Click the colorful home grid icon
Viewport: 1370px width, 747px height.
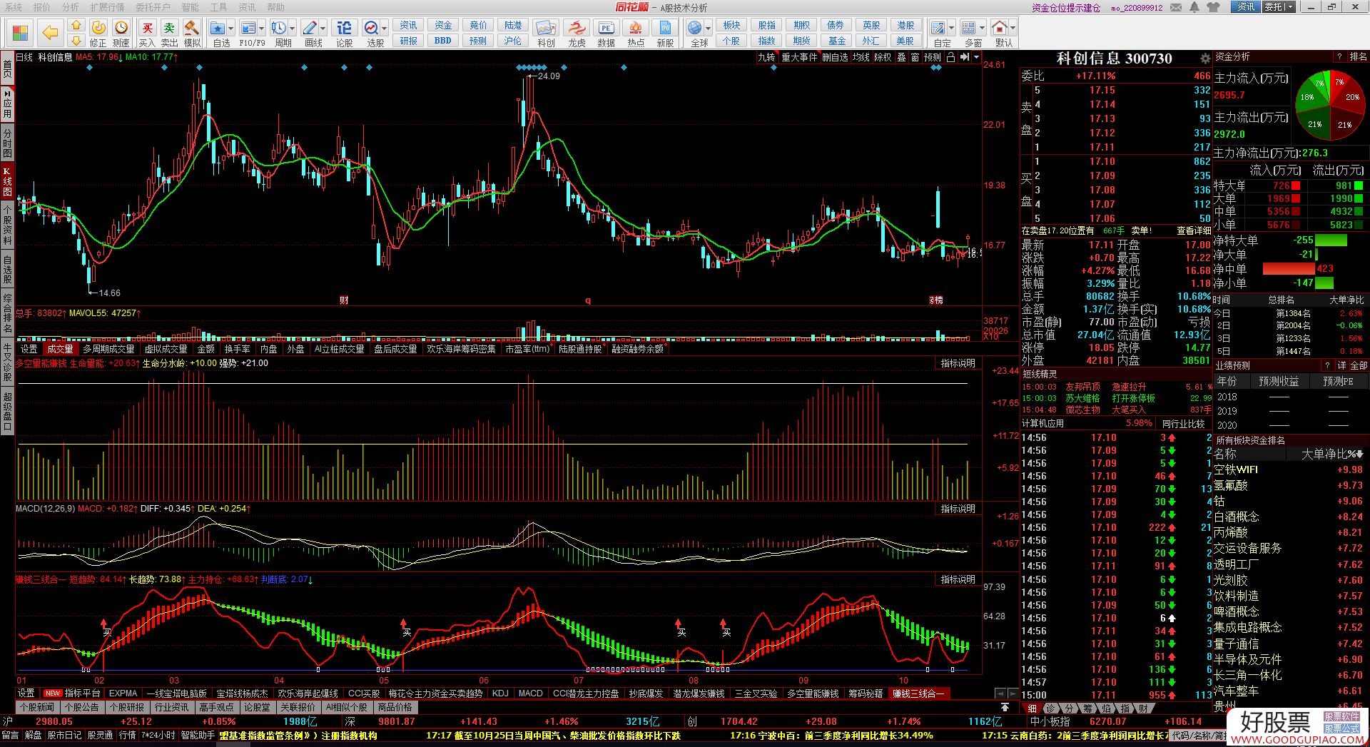pyautogui.click(x=20, y=33)
